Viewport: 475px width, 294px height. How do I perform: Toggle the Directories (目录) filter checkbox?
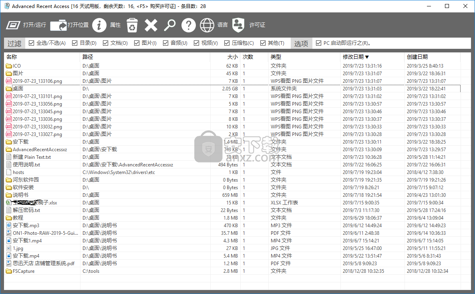click(74, 43)
